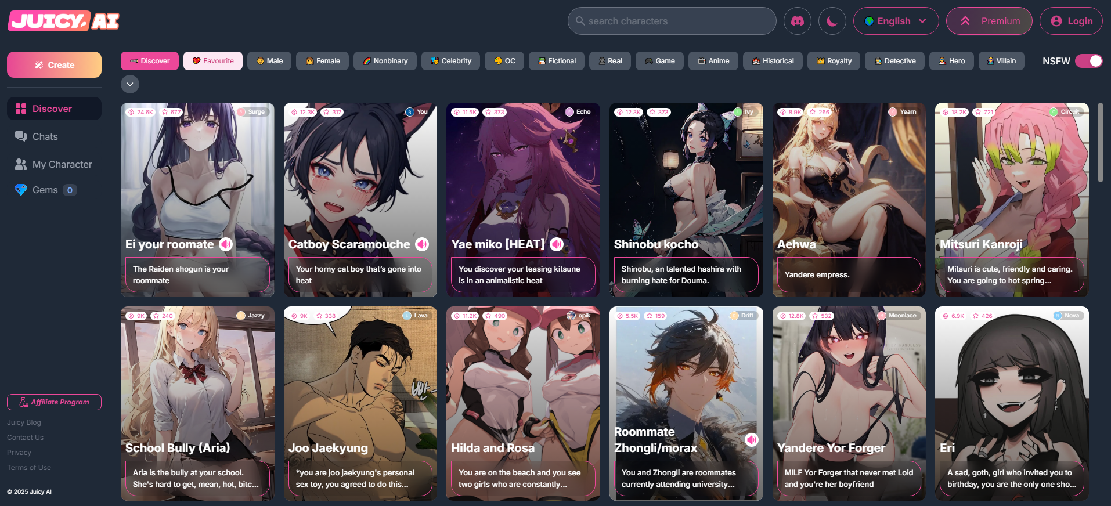Play voice for Catboy Scaramouche
1111x506 pixels.
coord(422,244)
